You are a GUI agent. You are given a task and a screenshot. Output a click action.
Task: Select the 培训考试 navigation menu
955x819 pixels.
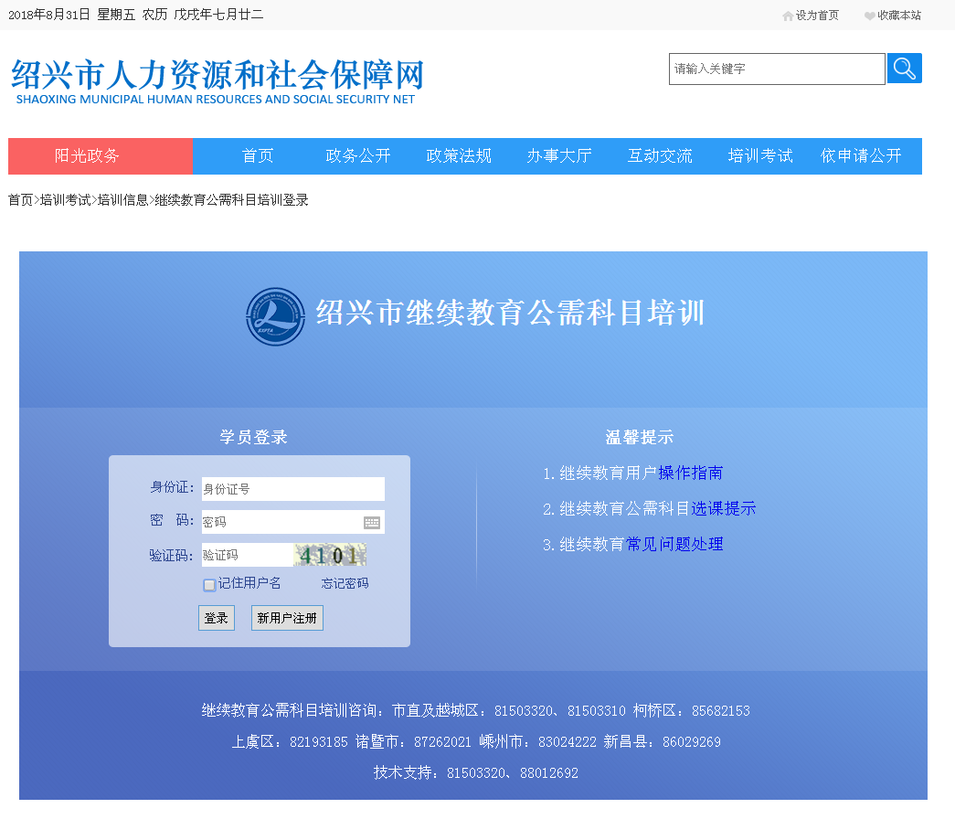(x=760, y=156)
